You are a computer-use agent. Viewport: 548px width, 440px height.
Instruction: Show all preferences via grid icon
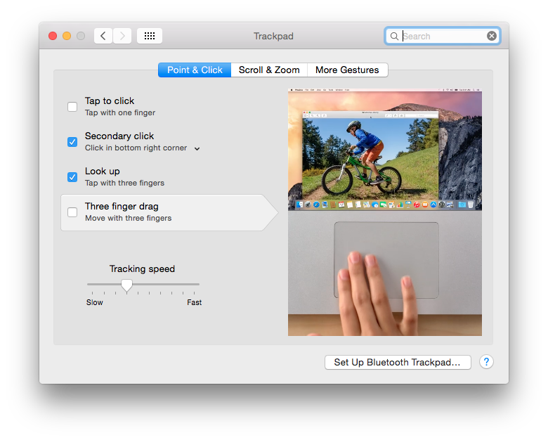(x=150, y=36)
